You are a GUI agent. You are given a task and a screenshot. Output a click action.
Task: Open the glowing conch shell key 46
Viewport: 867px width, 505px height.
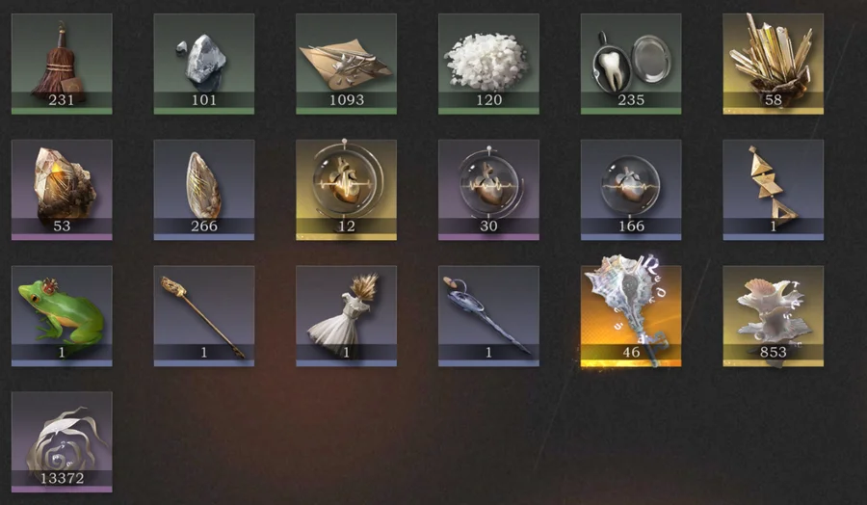(x=631, y=316)
